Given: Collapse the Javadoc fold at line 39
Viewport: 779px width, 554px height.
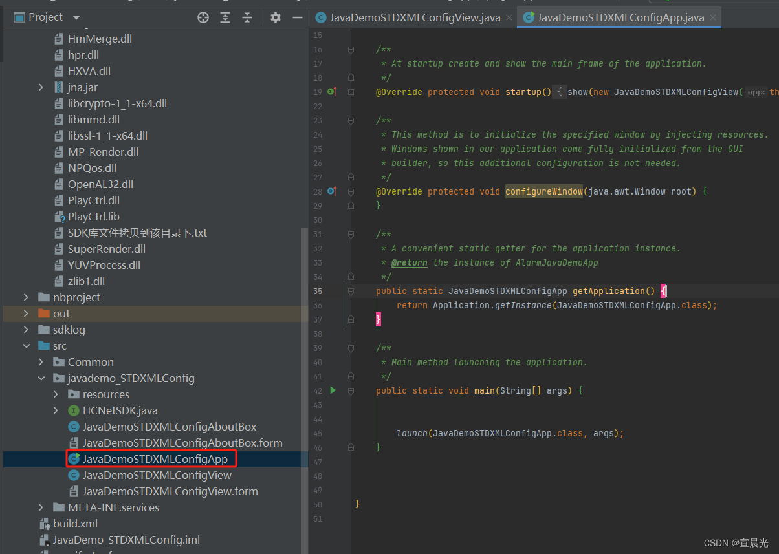Looking at the screenshot, I should pyautogui.click(x=351, y=348).
